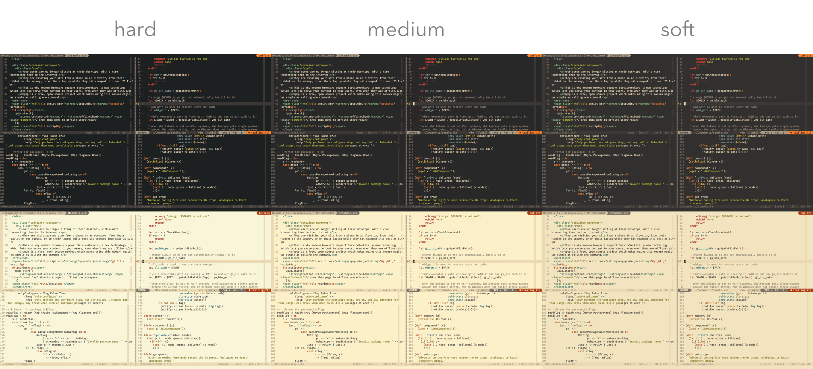Click NORMAL mode indicator in dark soft editor
813x369 pixels.
point(684,133)
